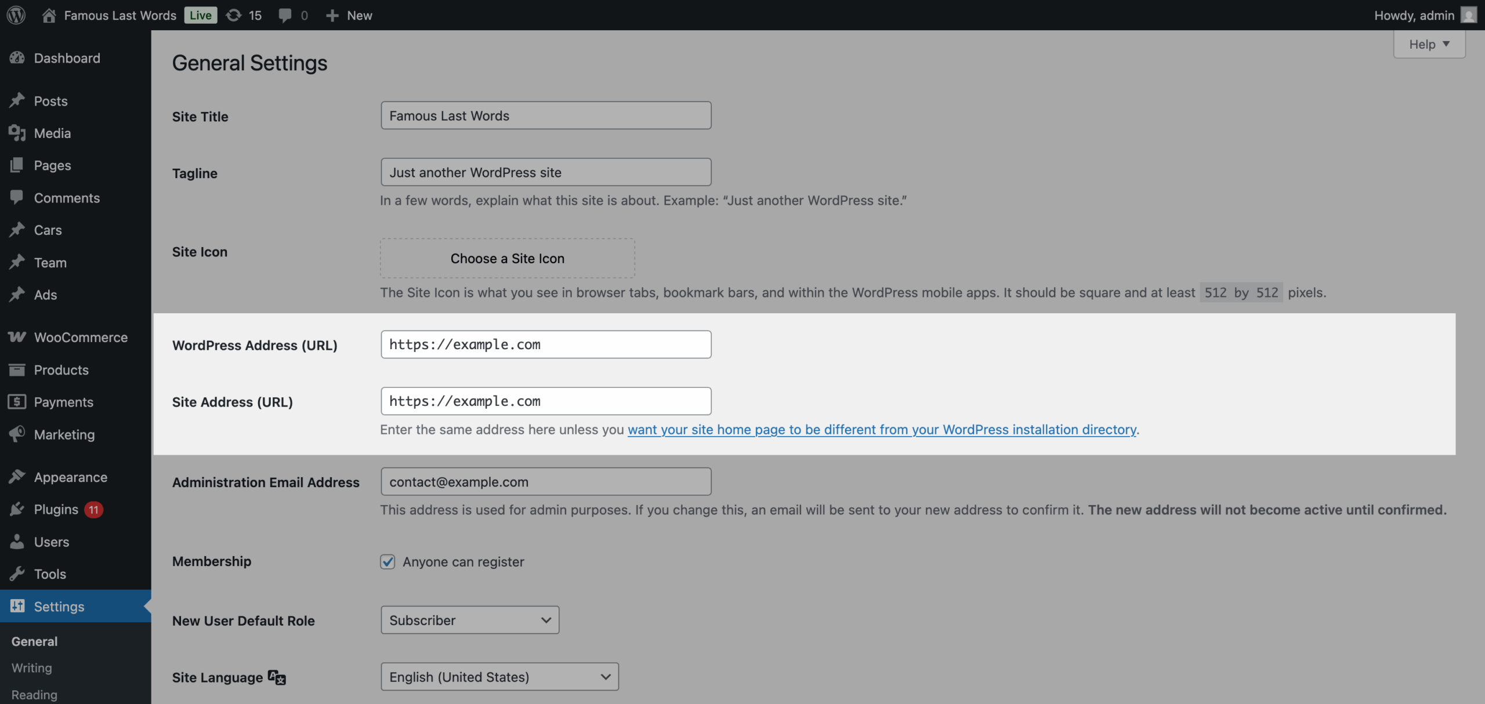Open the Writing settings submenu
The height and width of the screenshot is (704, 1485).
[32, 668]
